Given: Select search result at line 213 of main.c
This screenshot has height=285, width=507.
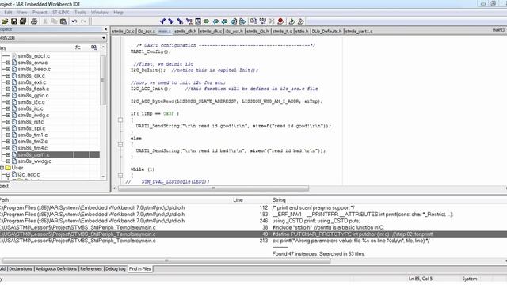Looking at the screenshot, I should point(253,241).
